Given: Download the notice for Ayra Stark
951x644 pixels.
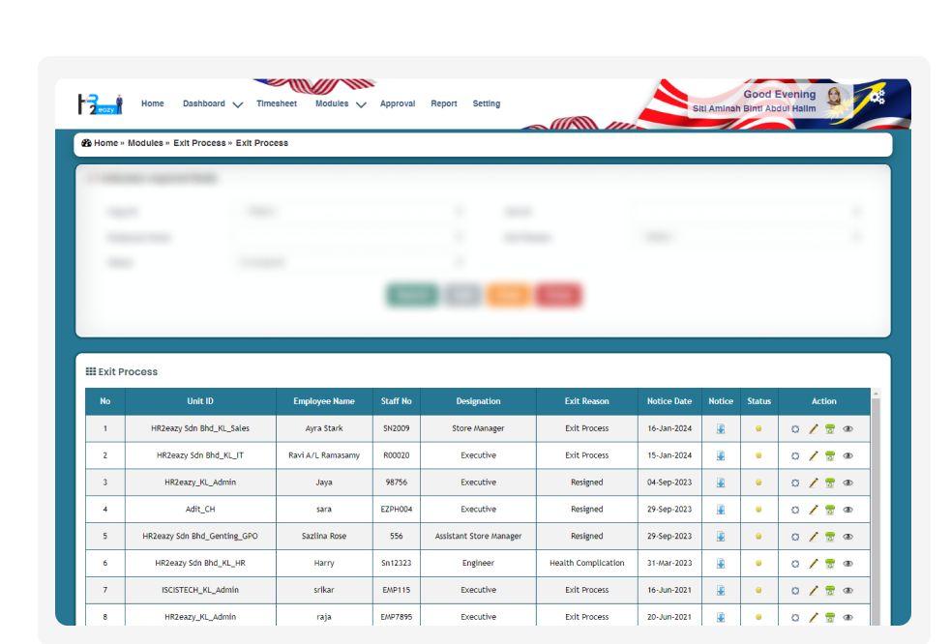Looking at the screenshot, I should click(x=721, y=428).
